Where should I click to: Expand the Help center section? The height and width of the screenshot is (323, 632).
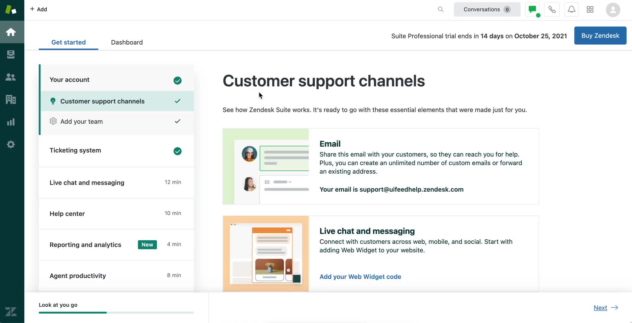tap(117, 214)
